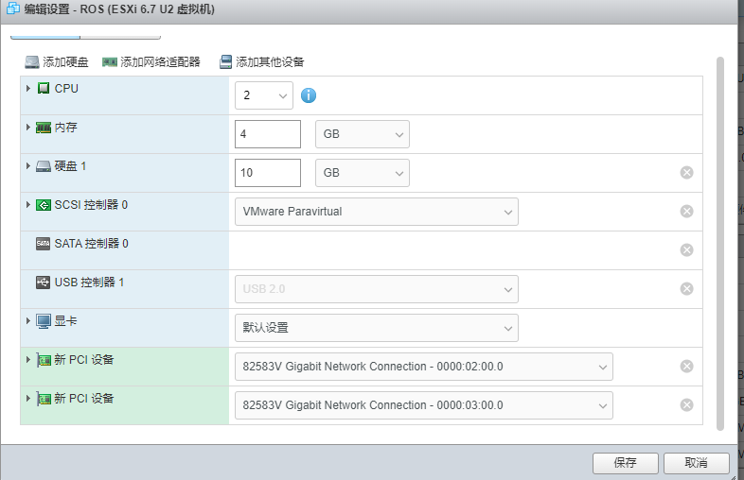The image size is (744, 480).
Task: Click the SCSI controller 0 icon
Action: (x=44, y=205)
